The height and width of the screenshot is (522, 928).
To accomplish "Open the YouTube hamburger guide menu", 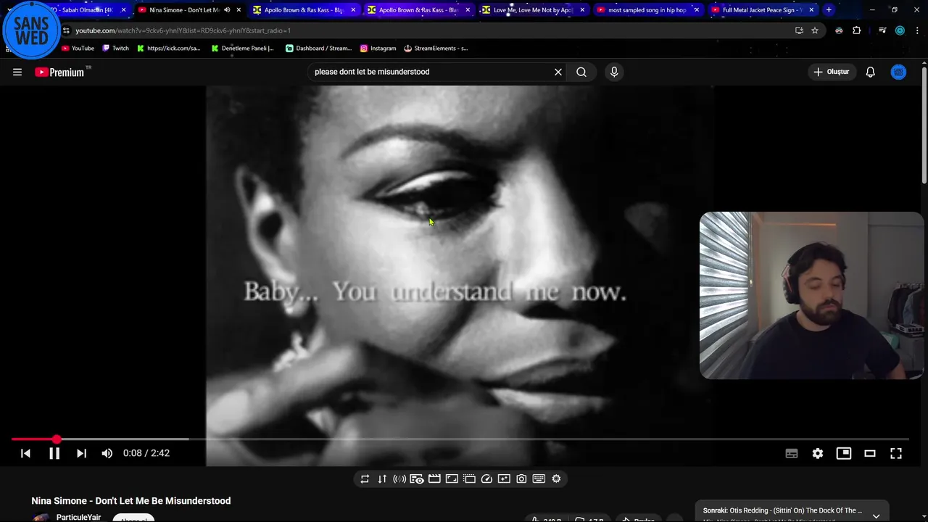I will 17,72.
